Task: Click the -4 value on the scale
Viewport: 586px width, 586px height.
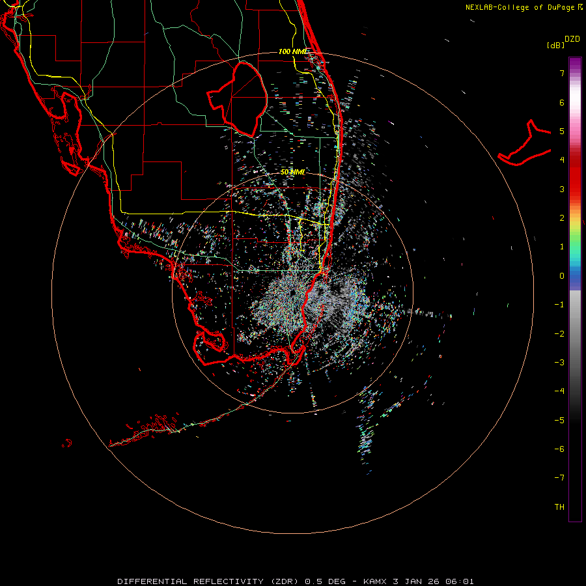Action: (559, 391)
